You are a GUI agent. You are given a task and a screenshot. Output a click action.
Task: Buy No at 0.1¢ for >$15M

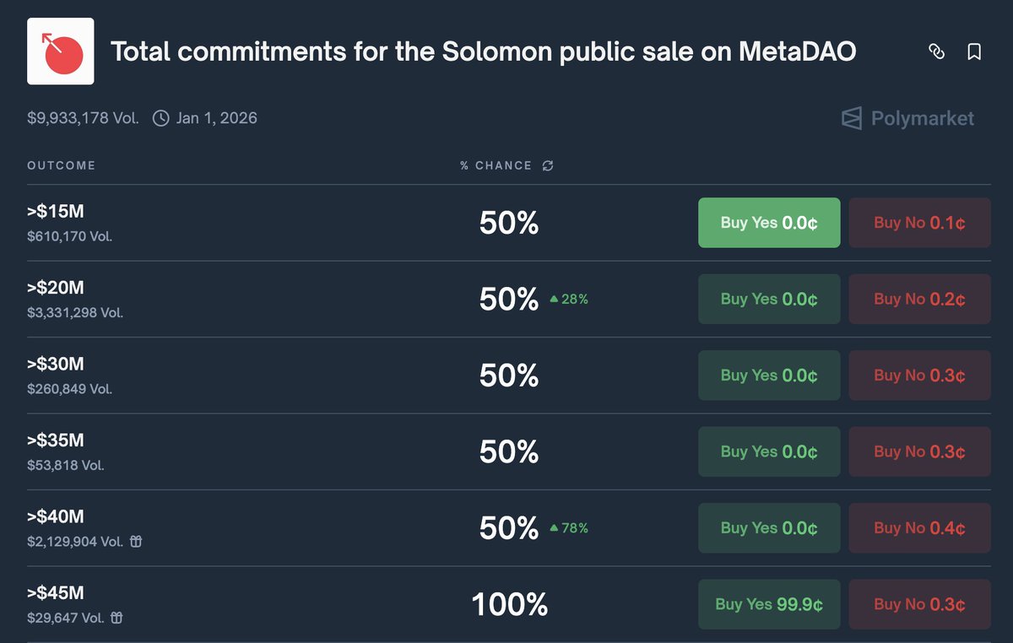click(919, 223)
